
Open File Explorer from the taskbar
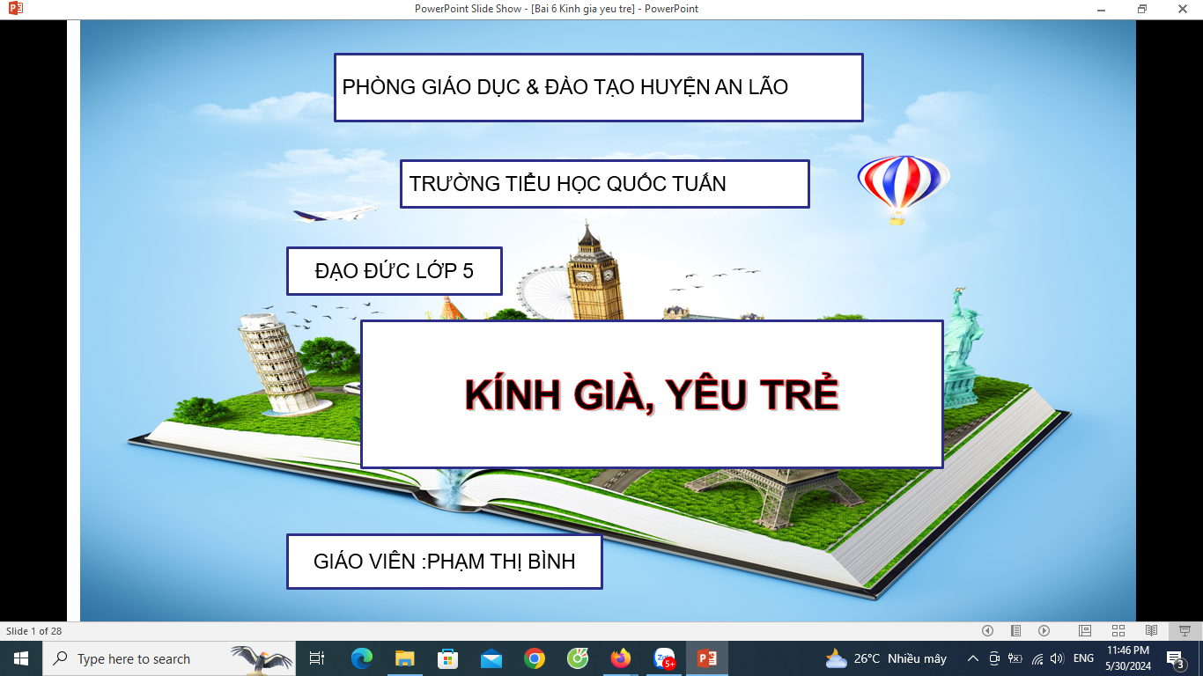404,658
